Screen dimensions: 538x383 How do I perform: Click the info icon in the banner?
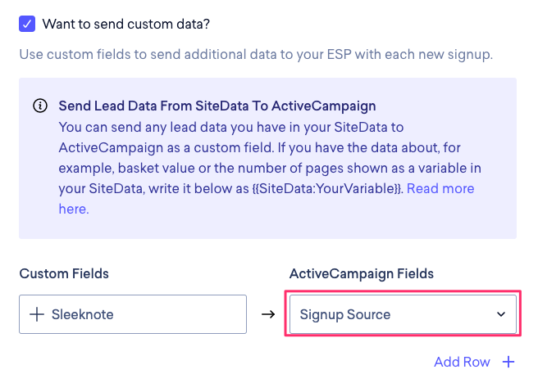coord(39,106)
